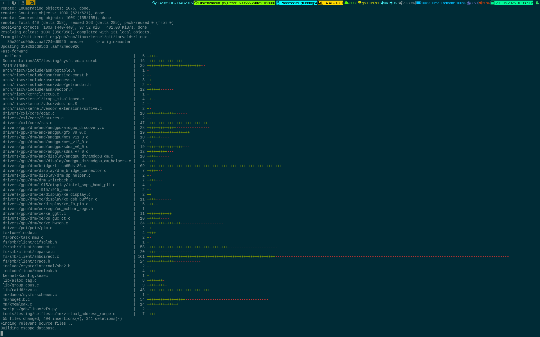Click 'Receiving objects: 100% (440/440)' line
This screenshot has height=337, width=540.
point(75,28)
